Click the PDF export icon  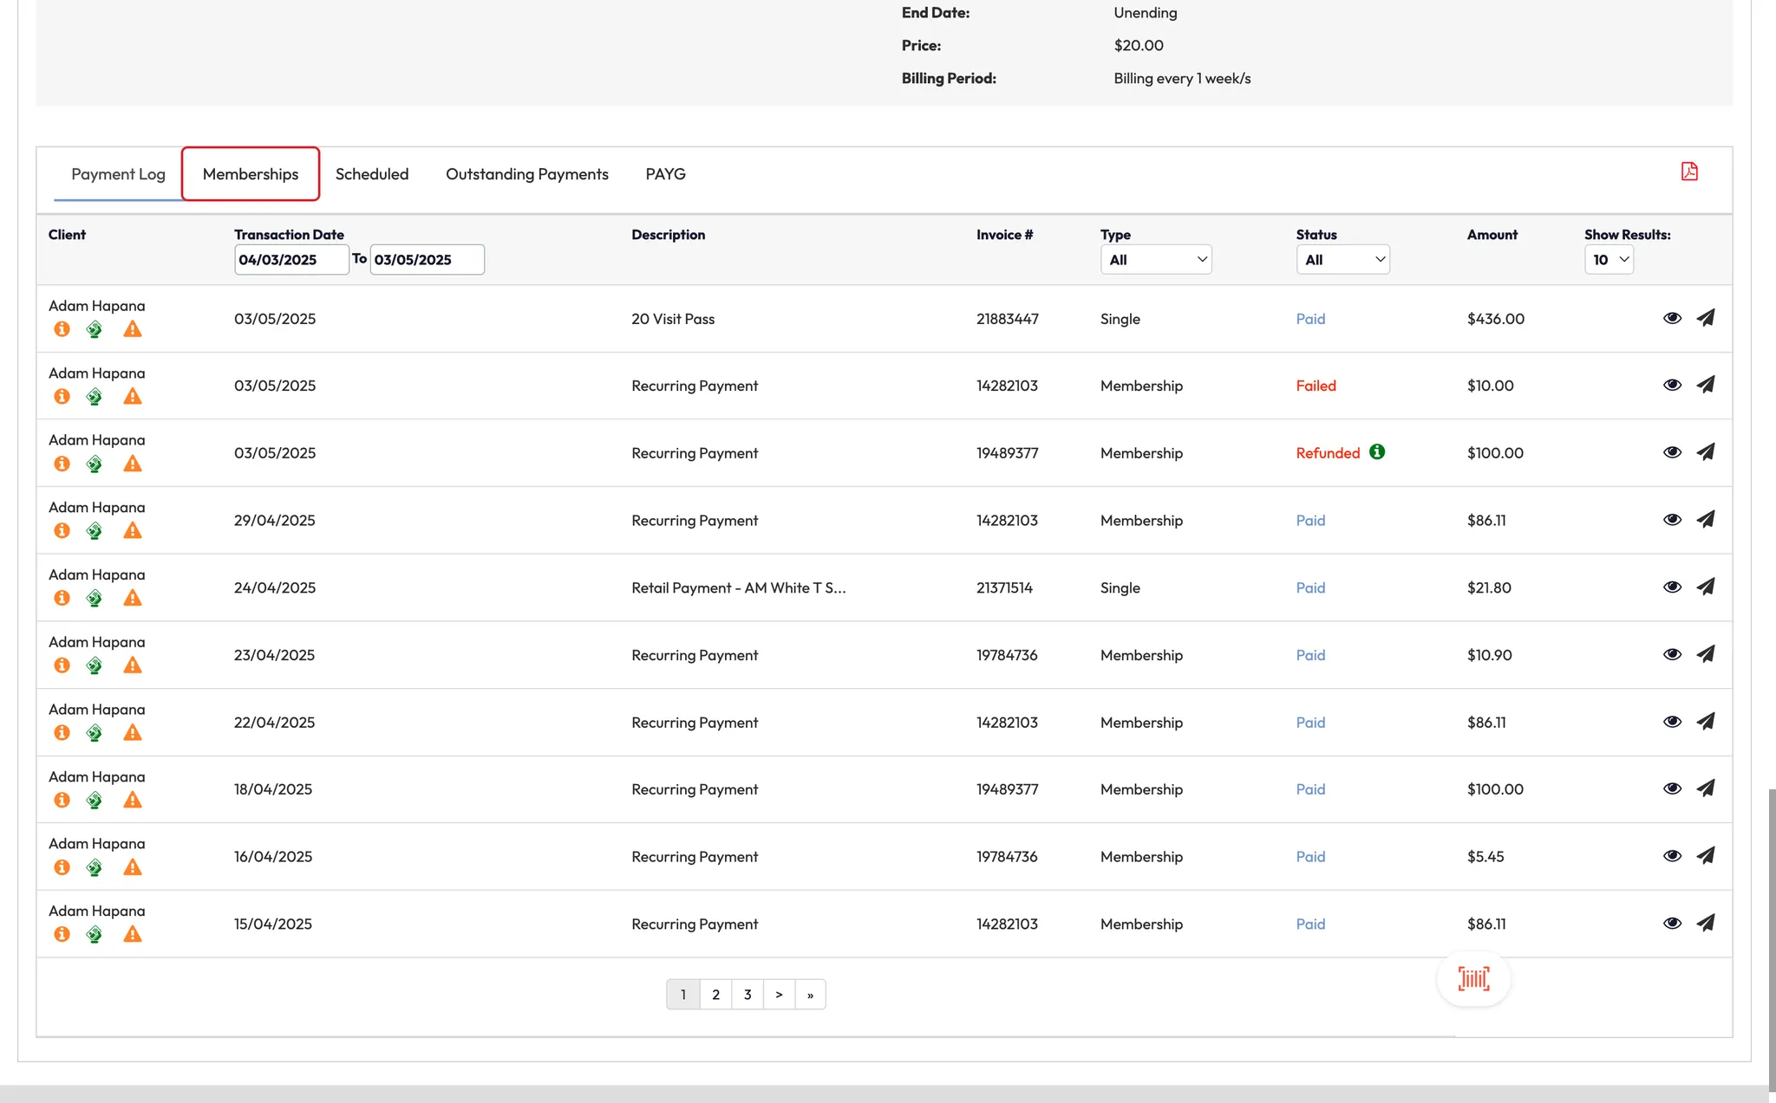coord(1689,172)
